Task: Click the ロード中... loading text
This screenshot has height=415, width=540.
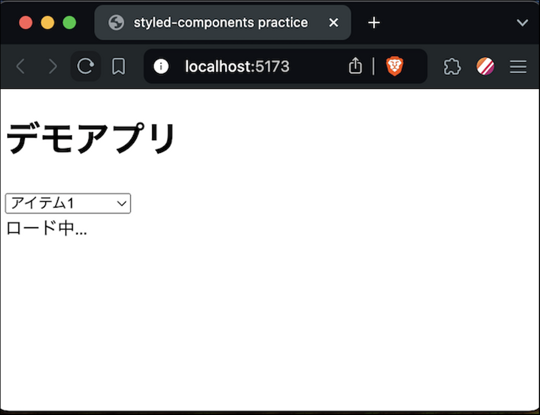Action: [46, 228]
